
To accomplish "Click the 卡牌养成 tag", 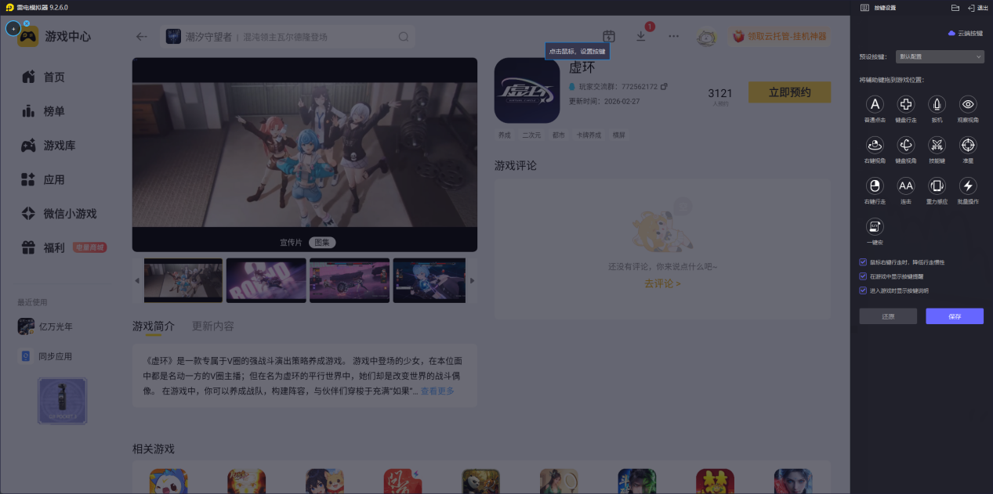I will 589,135.
